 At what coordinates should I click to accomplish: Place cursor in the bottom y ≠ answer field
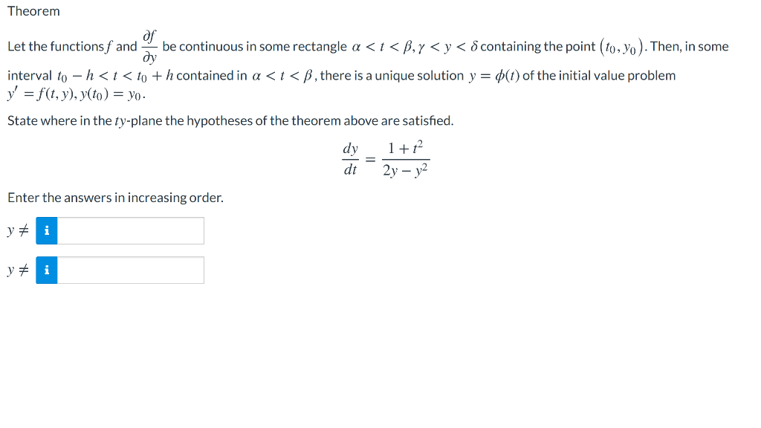[130, 270]
